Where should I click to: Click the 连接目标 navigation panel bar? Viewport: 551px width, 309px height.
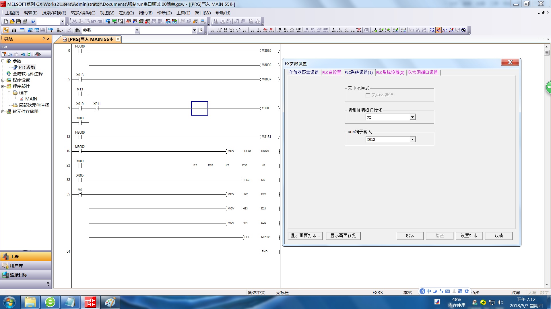point(19,275)
